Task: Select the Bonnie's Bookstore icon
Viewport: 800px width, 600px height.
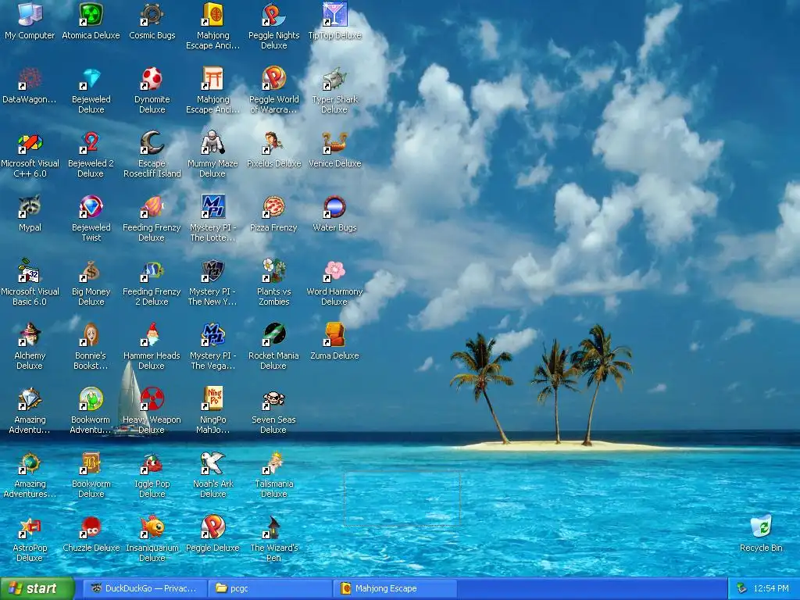Action: pos(91,335)
